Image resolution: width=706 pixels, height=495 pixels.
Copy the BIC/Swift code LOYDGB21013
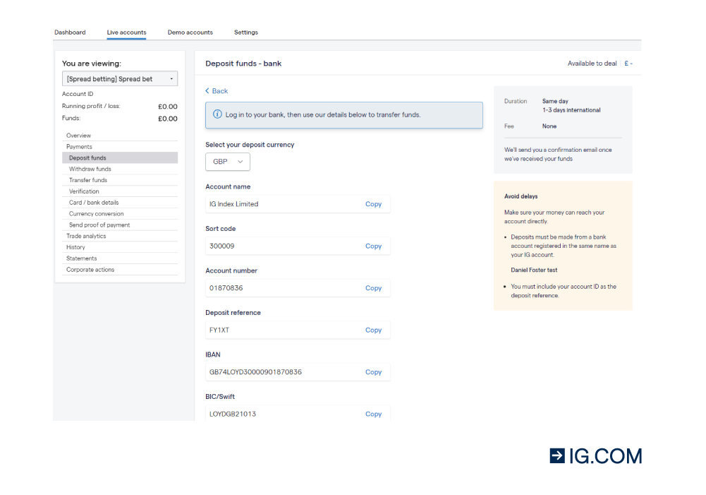pos(373,414)
